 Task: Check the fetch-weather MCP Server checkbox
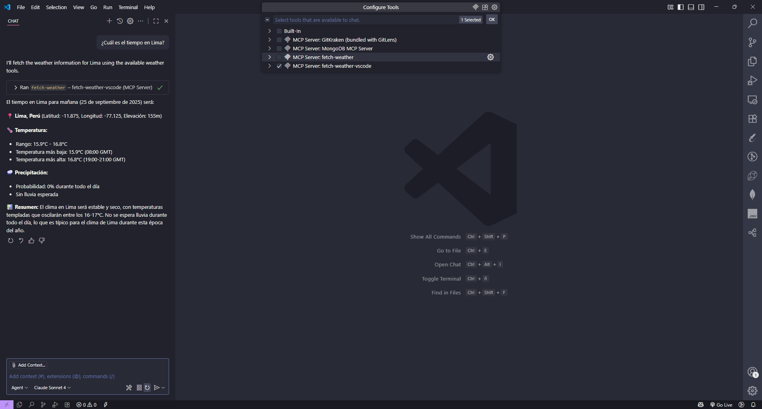click(279, 57)
